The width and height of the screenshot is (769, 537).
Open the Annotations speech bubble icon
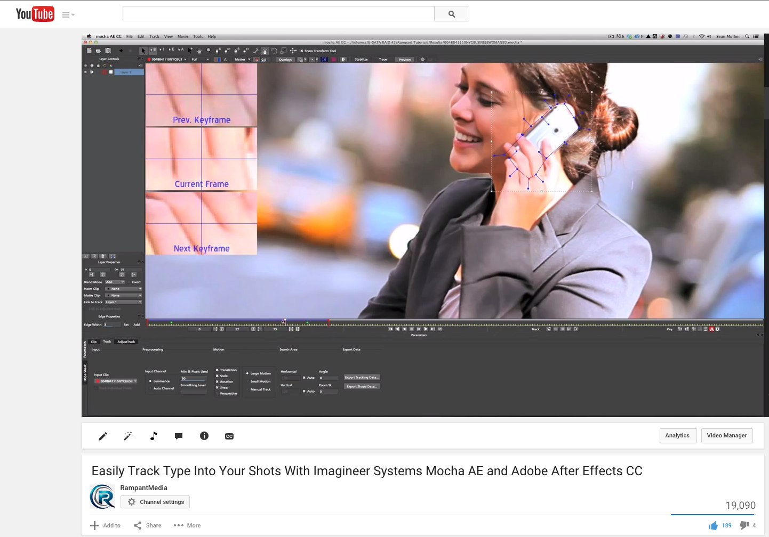coord(179,436)
